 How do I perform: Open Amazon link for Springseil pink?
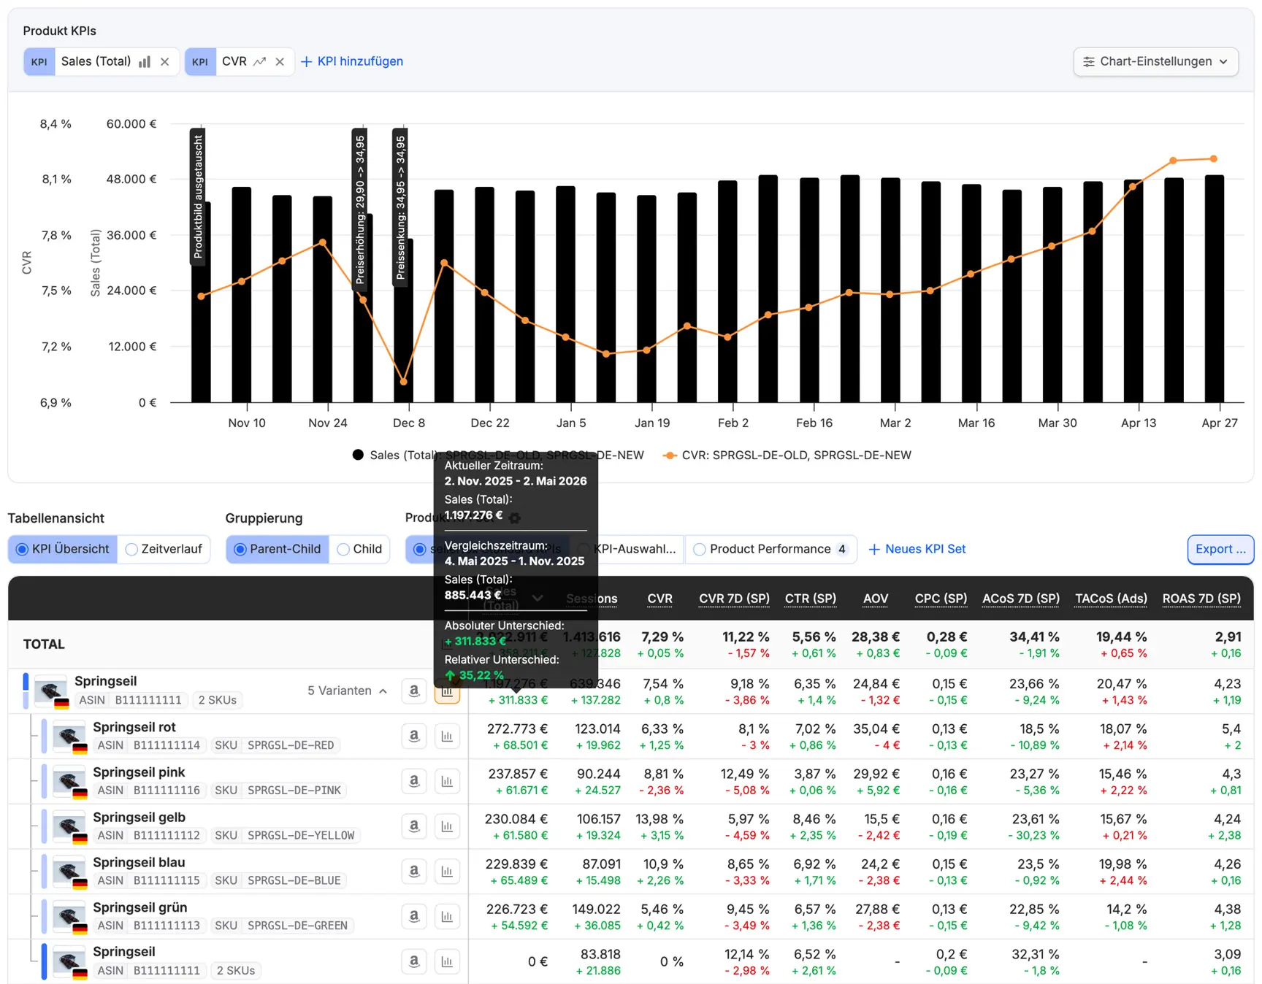(414, 781)
